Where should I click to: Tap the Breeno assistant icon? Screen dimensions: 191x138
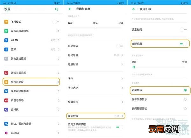click(6, 133)
